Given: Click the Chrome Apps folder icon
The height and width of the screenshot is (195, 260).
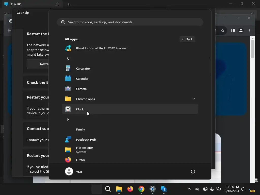Looking at the screenshot, I should (x=68, y=99).
